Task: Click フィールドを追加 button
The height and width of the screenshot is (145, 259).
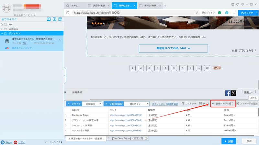Action: pos(247,103)
